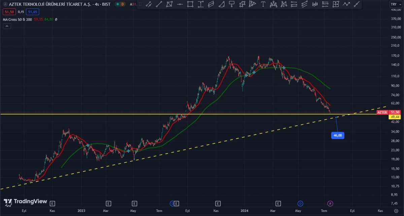Select the rotated rectangle drawing tool
404x216 pixels.
[170, 4]
